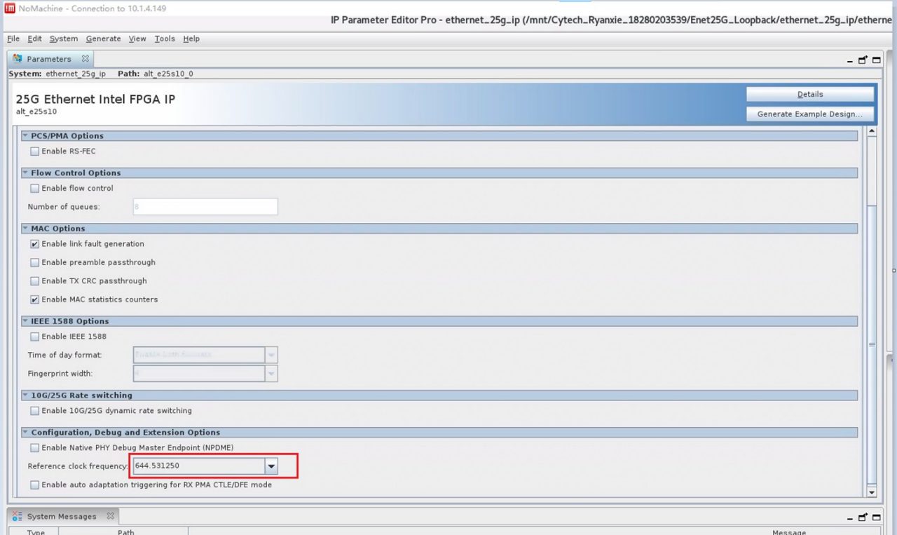Image resolution: width=897 pixels, height=535 pixels.
Task: Maximize the System Messages panel
Action: [876, 517]
